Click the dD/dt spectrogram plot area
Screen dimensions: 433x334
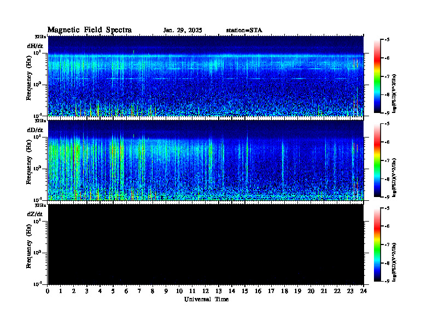[206, 160]
